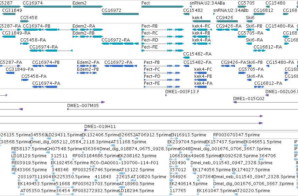The height and width of the screenshot is (196, 298).
Task: Click the CG16812-PA protein label
Action: (x=268, y=83)
